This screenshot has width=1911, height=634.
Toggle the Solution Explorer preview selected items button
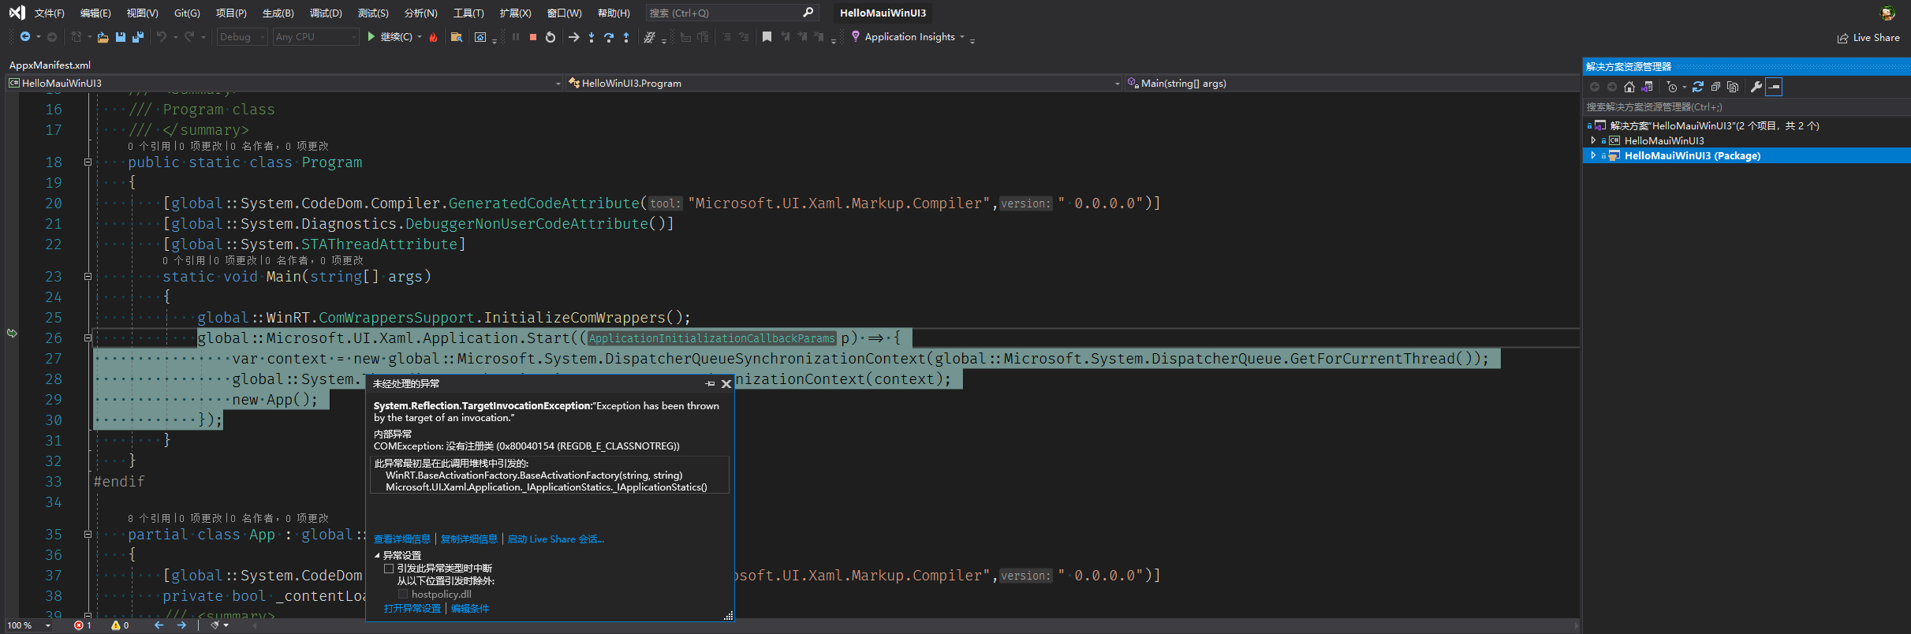(1774, 87)
